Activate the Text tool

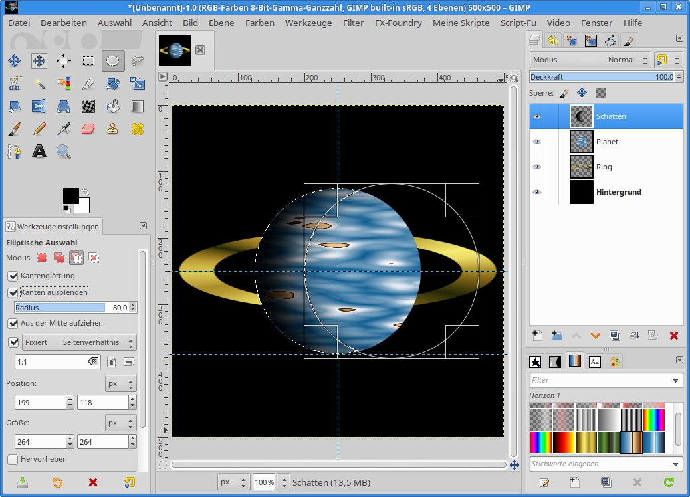pyautogui.click(x=39, y=151)
